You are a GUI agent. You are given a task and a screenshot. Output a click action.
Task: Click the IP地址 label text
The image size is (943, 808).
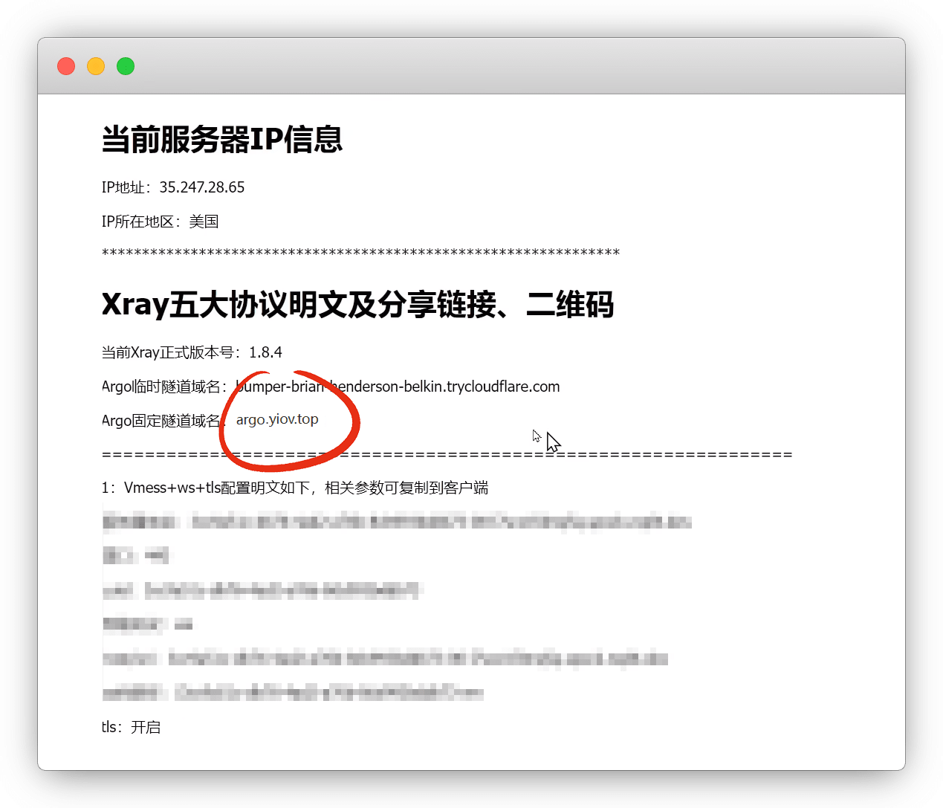(x=123, y=187)
